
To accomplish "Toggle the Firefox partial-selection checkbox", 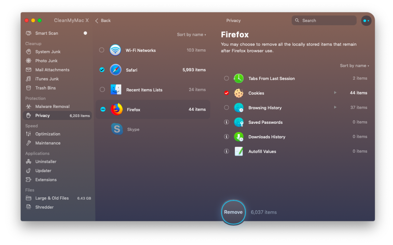I will [103, 109].
